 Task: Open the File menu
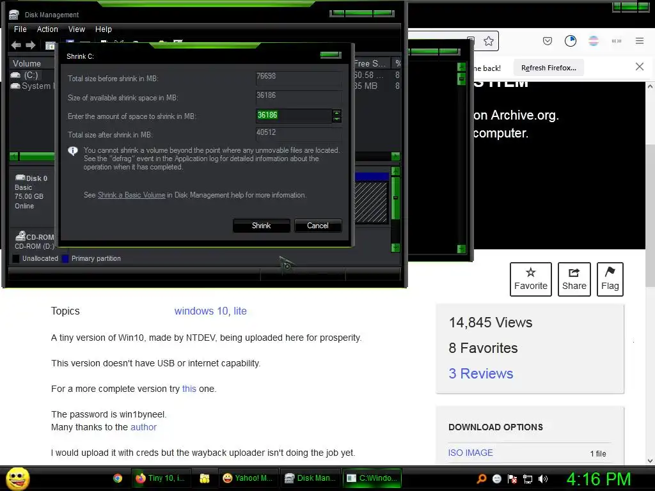point(20,29)
